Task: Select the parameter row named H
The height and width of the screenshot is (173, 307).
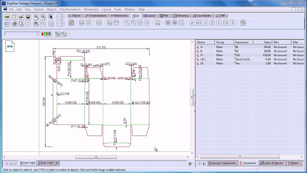Action: pos(250,55)
